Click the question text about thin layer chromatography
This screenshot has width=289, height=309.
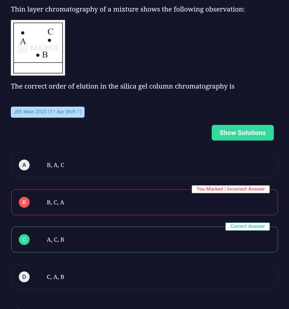point(128,9)
